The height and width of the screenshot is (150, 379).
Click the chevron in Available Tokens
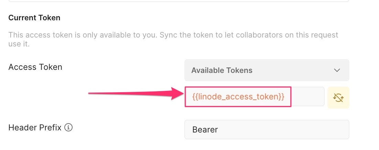pyautogui.click(x=337, y=70)
